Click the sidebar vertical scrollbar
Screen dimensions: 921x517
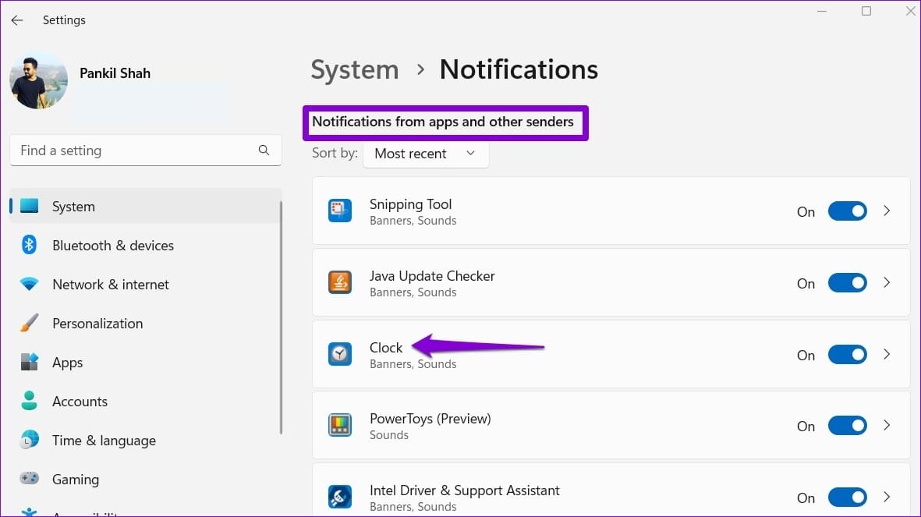tap(281, 312)
